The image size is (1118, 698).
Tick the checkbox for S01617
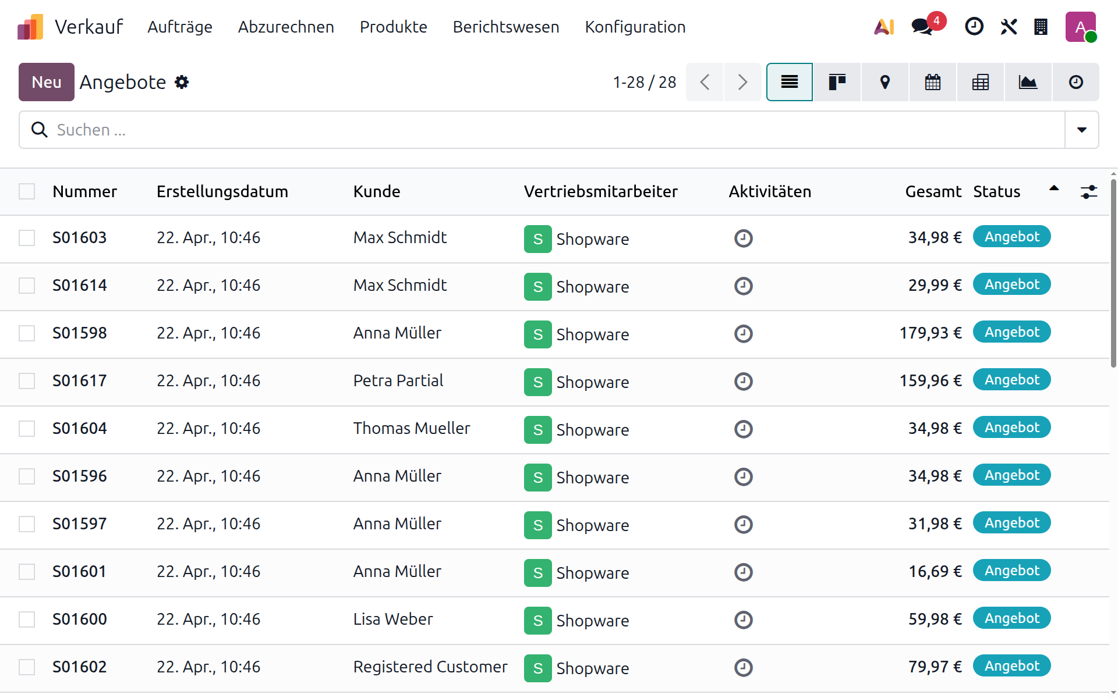(27, 381)
